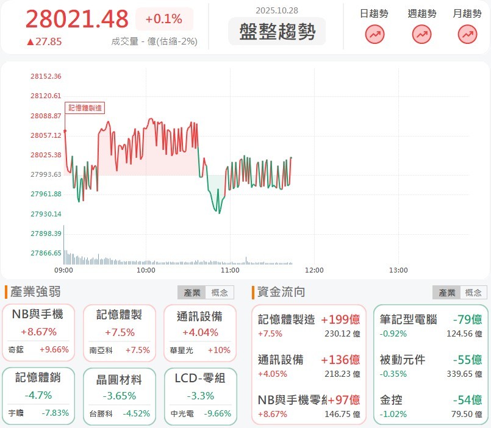Open the 通訊設備 +4.04% sector card
Viewport: 491px width, 428px height.
click(x=200, y=332)
